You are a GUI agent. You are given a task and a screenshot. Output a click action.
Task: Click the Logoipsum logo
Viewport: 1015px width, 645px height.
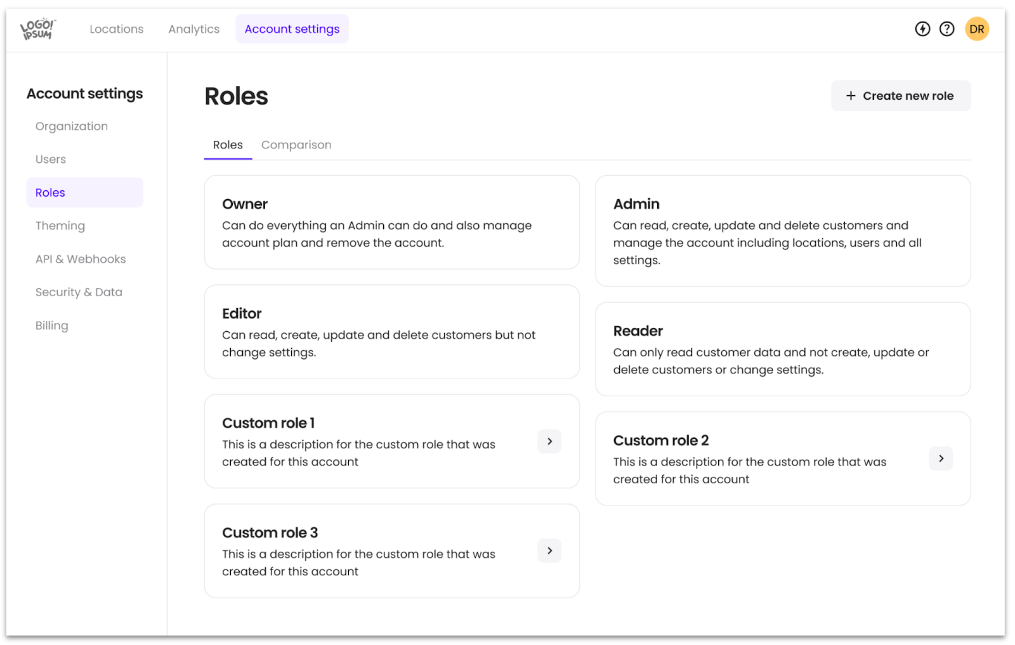[x=38, y=29]
